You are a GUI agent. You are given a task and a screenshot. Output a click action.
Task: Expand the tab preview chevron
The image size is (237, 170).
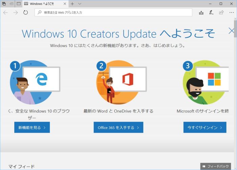pos(80,4)
